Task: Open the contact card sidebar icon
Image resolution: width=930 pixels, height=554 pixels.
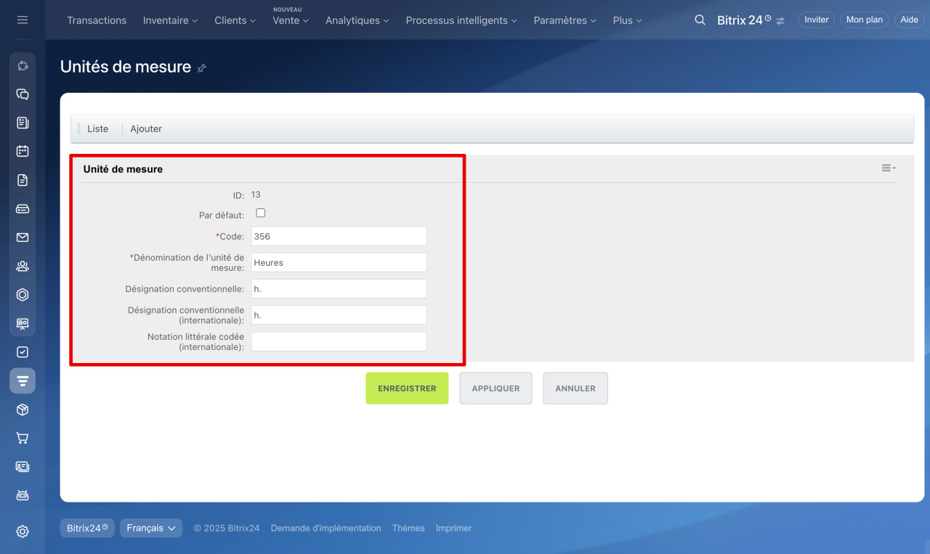Action: coord(23,467)
